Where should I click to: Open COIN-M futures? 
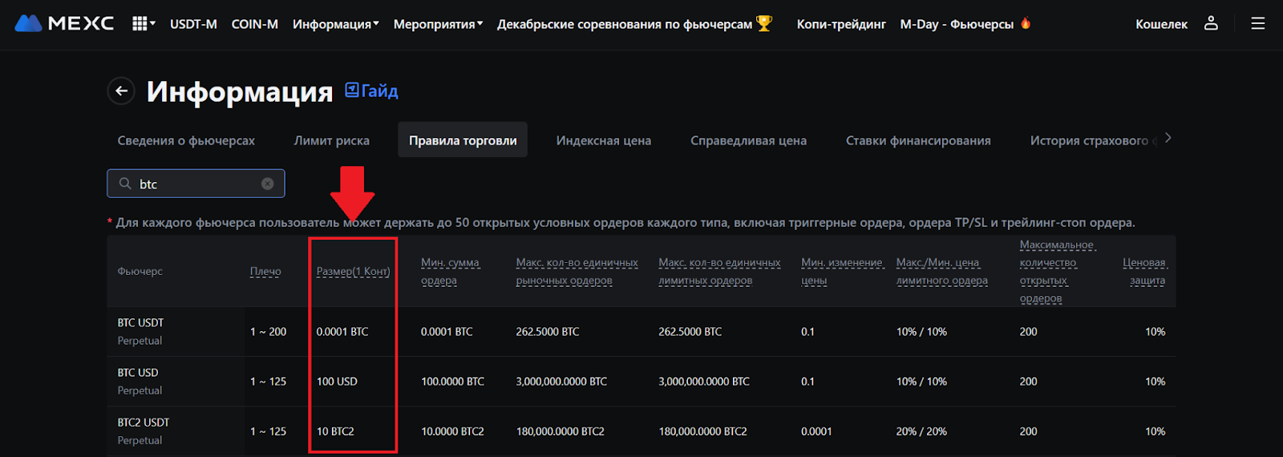pyautogui.click(x=255, y=24)
